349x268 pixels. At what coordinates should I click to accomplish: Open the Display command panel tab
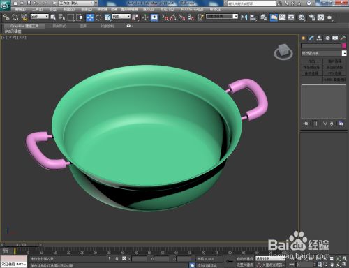(x=335, y=38)
